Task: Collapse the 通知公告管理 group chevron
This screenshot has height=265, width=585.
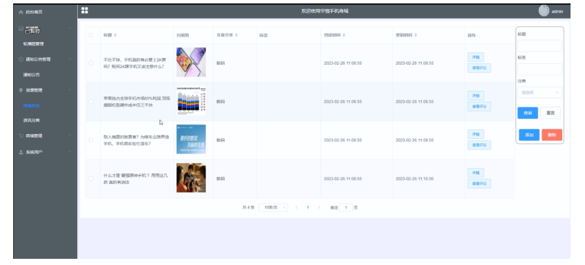Action: click(70, 59)
